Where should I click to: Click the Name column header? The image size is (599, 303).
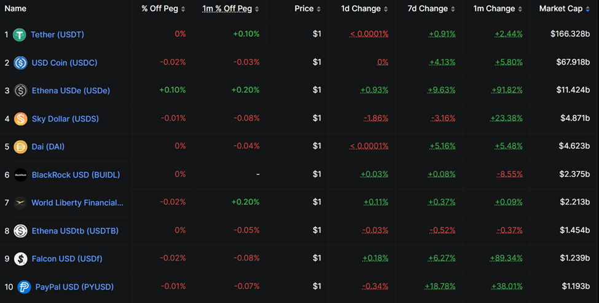point(15,9)
